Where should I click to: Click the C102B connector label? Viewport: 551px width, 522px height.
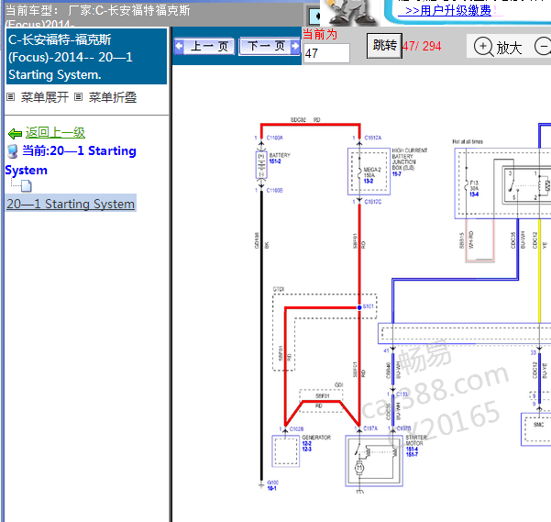coord(296,428)
